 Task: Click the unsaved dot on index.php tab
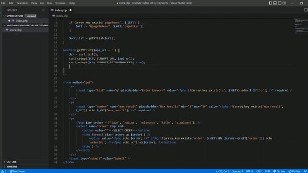(71, 10)
